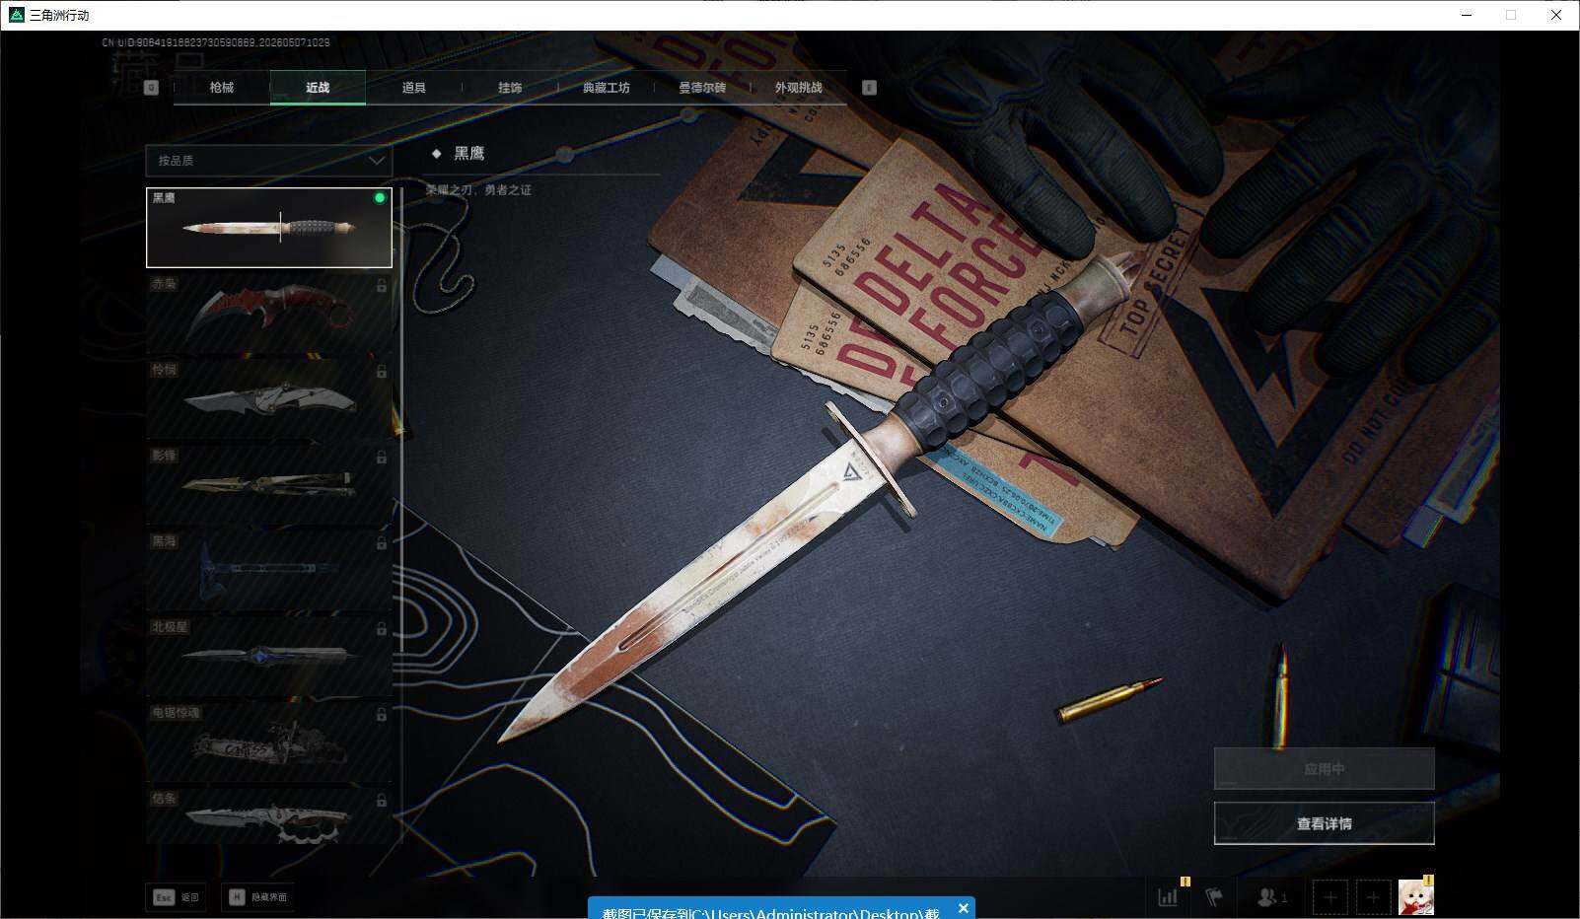The height and width of the screenshot is (919, 1580).
Task: Open the 外观挑战 tab
Action: [x=798, y=88]
